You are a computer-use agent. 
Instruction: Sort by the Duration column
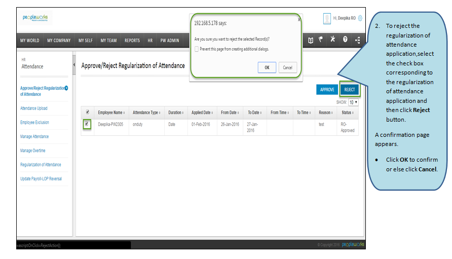click(x=176, y=113)
